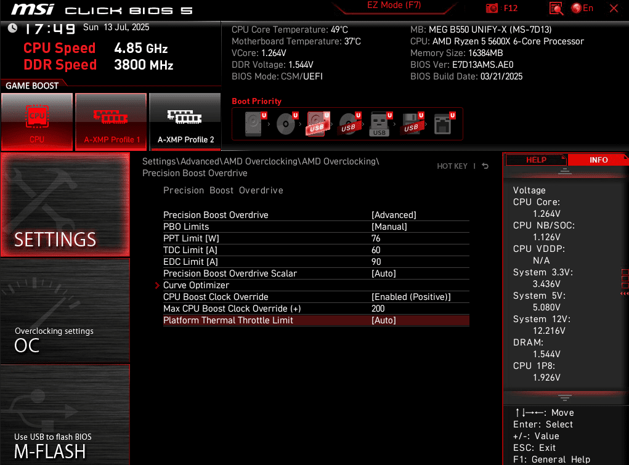The height and width of the screenshot is (465, 629).
Task: Select the hard disk boot device icon
Action: pos(255,124)
